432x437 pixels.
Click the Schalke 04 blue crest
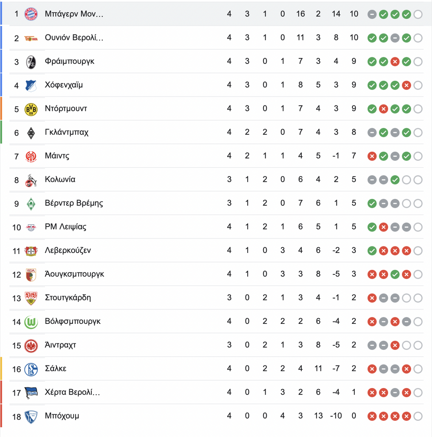pyautogui.click(x=31, y=369)
